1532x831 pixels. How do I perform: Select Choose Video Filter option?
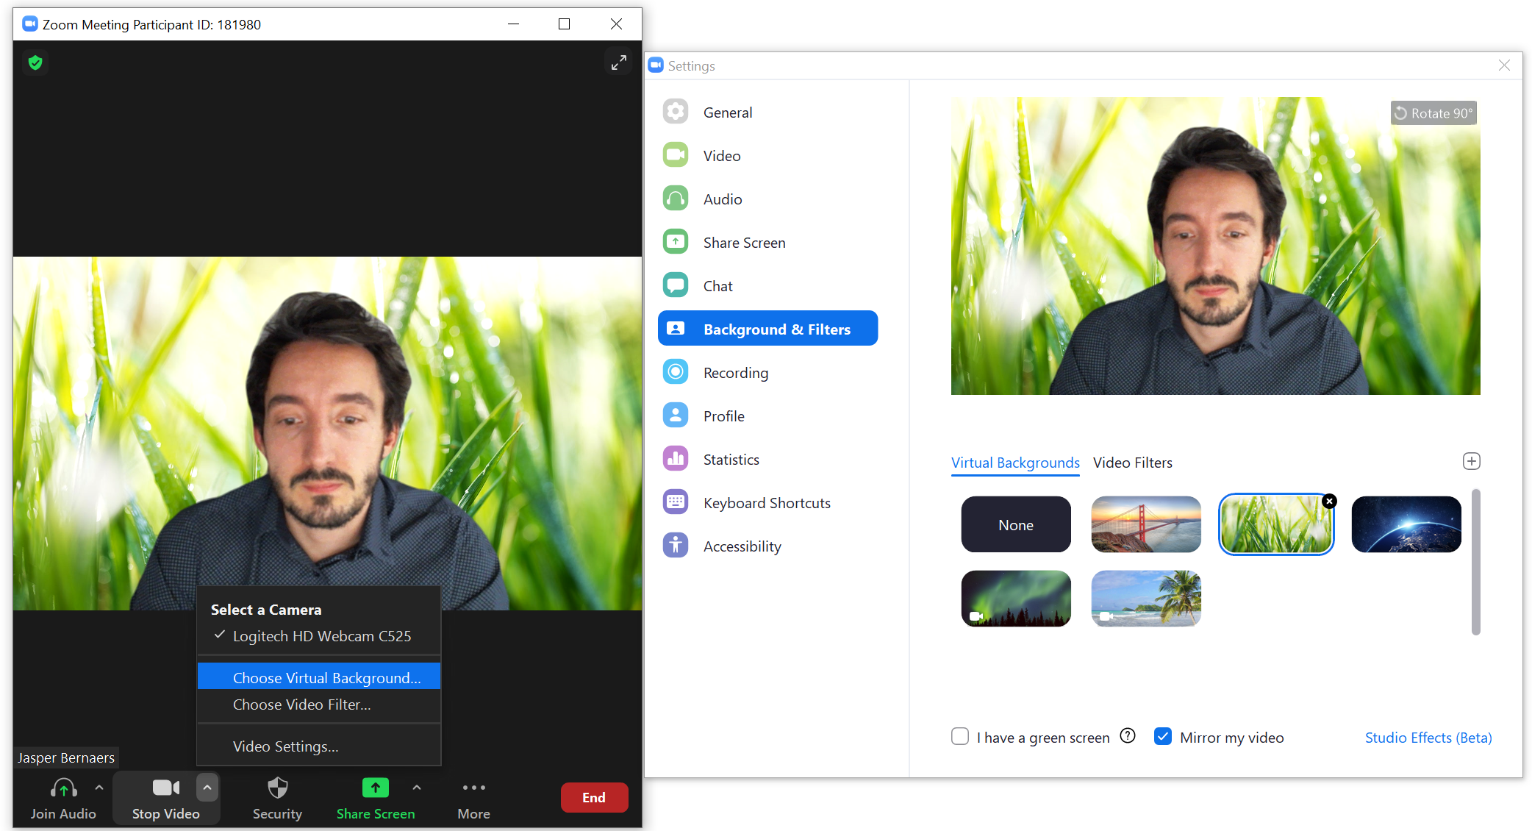[300, 703]
